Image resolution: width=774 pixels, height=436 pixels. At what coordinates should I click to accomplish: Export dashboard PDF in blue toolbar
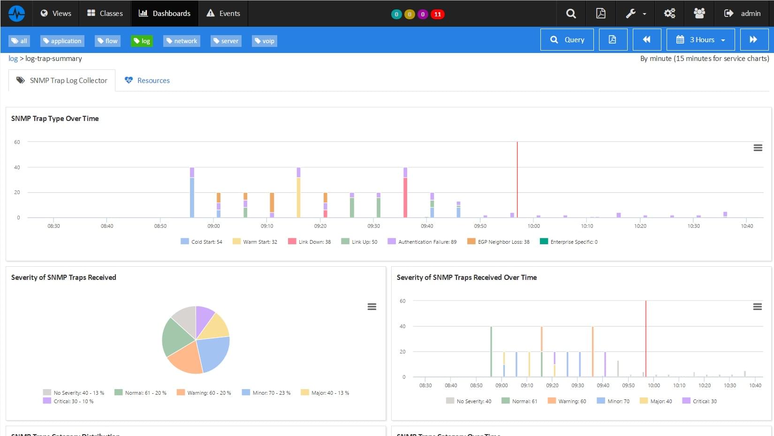612,40
